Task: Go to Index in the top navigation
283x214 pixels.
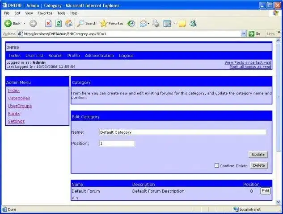Action: point(15,56)
